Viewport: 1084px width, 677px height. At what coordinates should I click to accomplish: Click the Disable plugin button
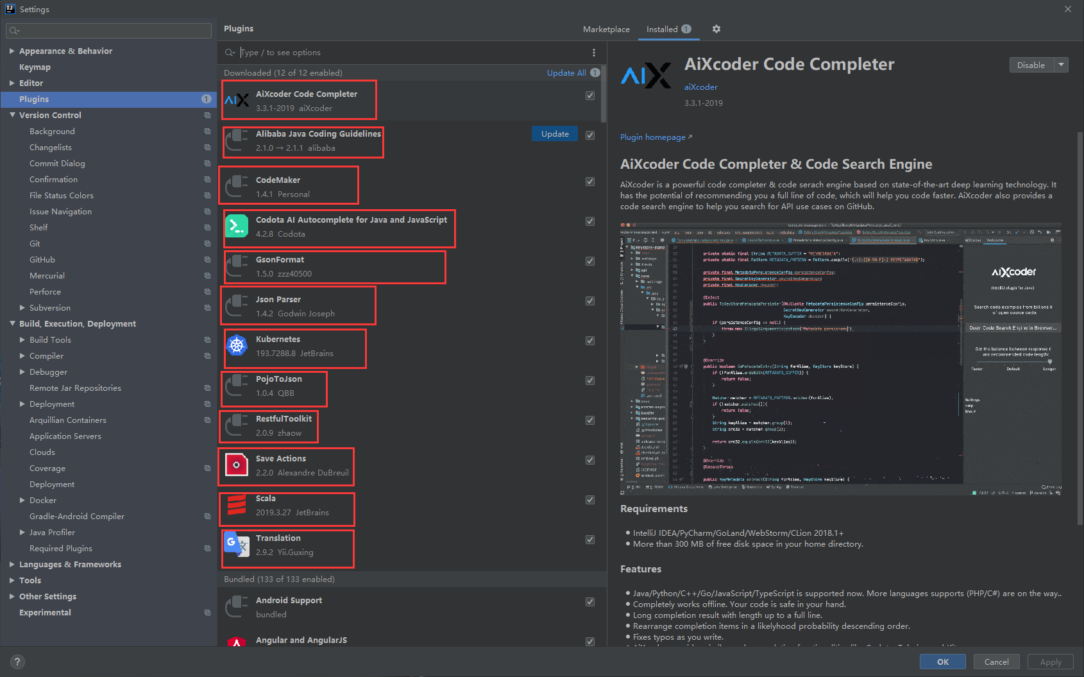click(1031, 65)
